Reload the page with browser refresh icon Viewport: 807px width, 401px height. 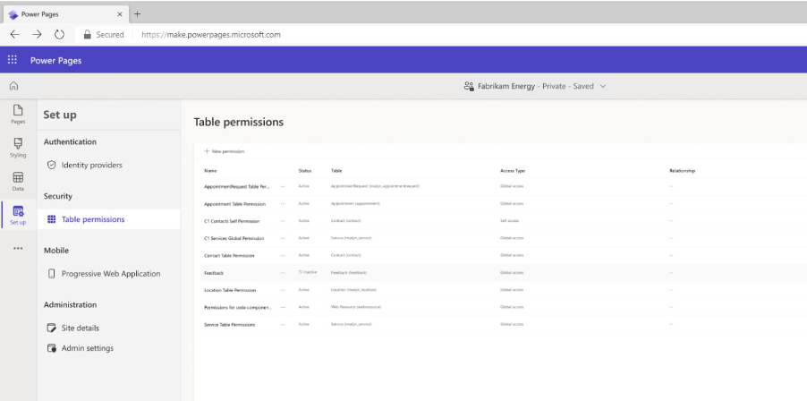(x=57, y=35)
